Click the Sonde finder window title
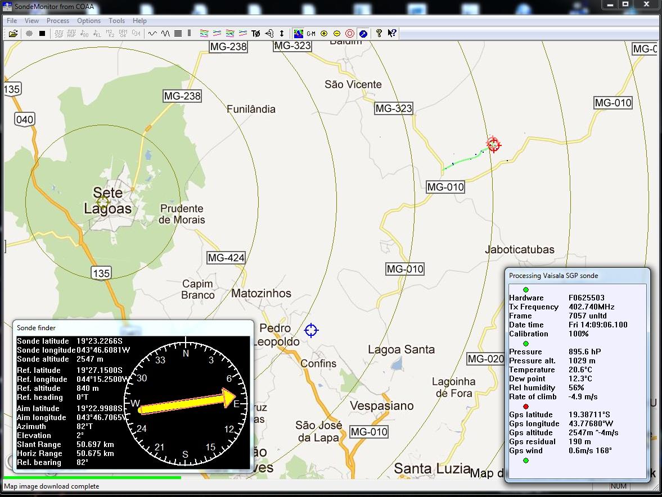This screenshot has width=662, height=497. (x=37, y=327)
